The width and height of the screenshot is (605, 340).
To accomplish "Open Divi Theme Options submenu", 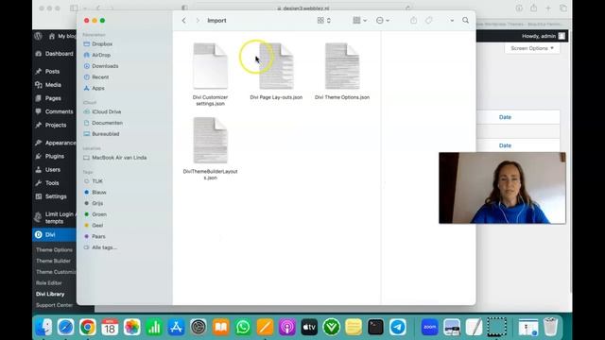I will point(54,249).
